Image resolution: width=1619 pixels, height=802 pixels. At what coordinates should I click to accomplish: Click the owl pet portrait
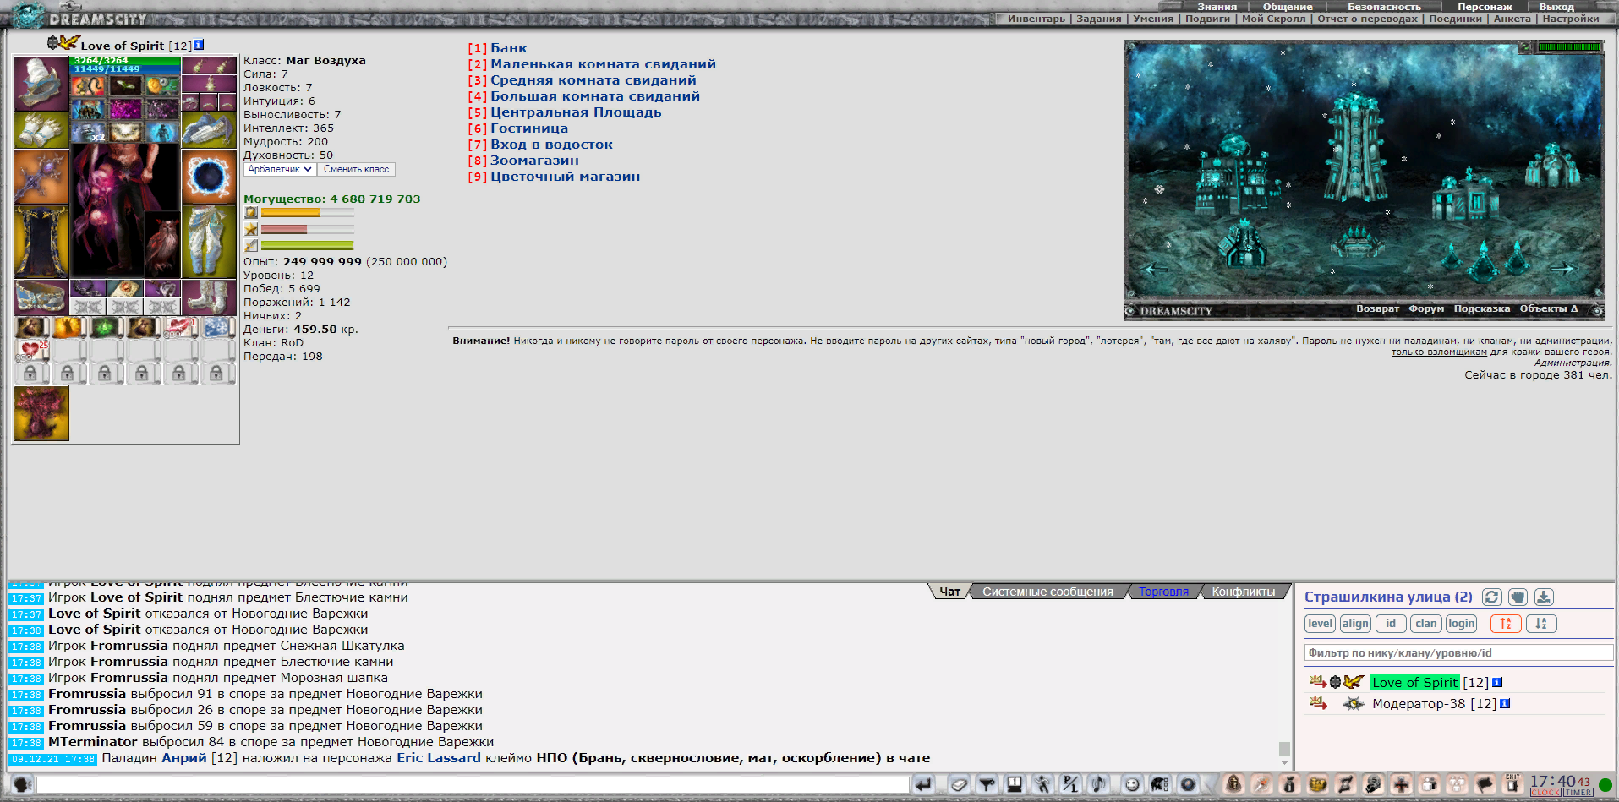[x=161, y=244]
